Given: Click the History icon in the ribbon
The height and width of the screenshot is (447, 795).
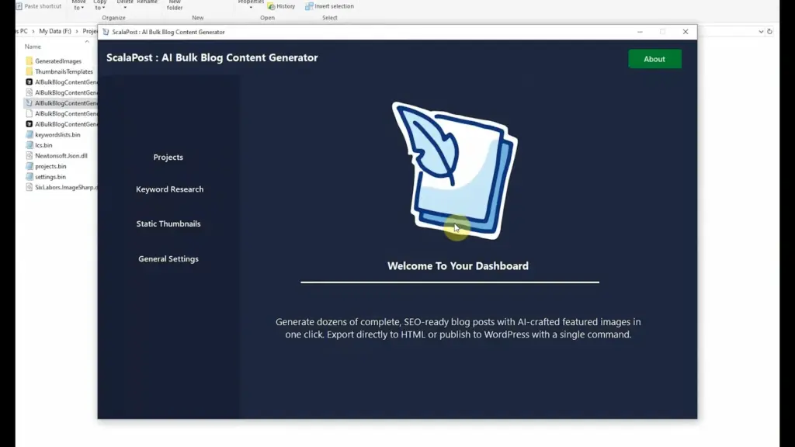Looking at the screenshot, I should (x=270, y=5).
